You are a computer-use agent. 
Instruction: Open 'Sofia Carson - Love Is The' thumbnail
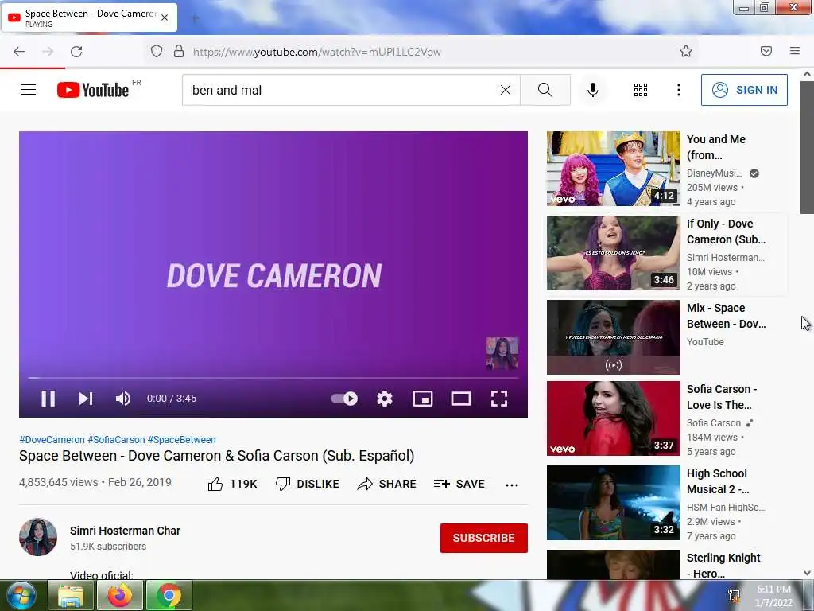(613, 418)
